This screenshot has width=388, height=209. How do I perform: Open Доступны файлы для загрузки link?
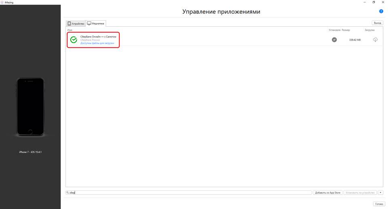tap(97, 43)
